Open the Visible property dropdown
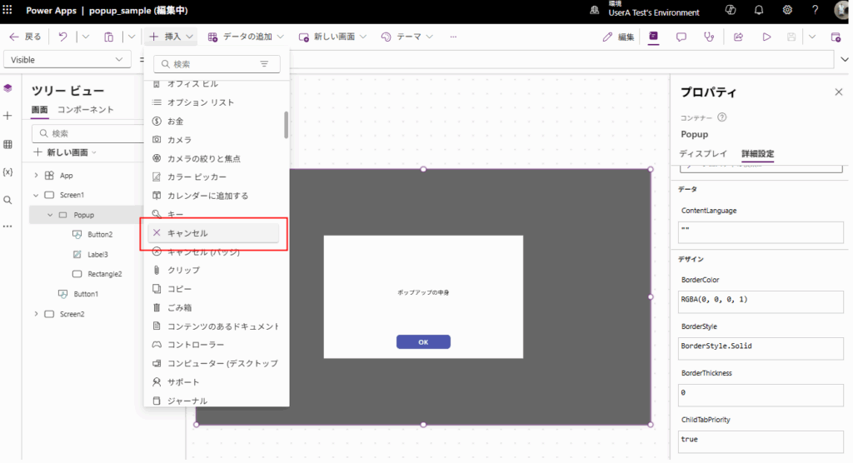853x463 pixels. tap(67, 60)
